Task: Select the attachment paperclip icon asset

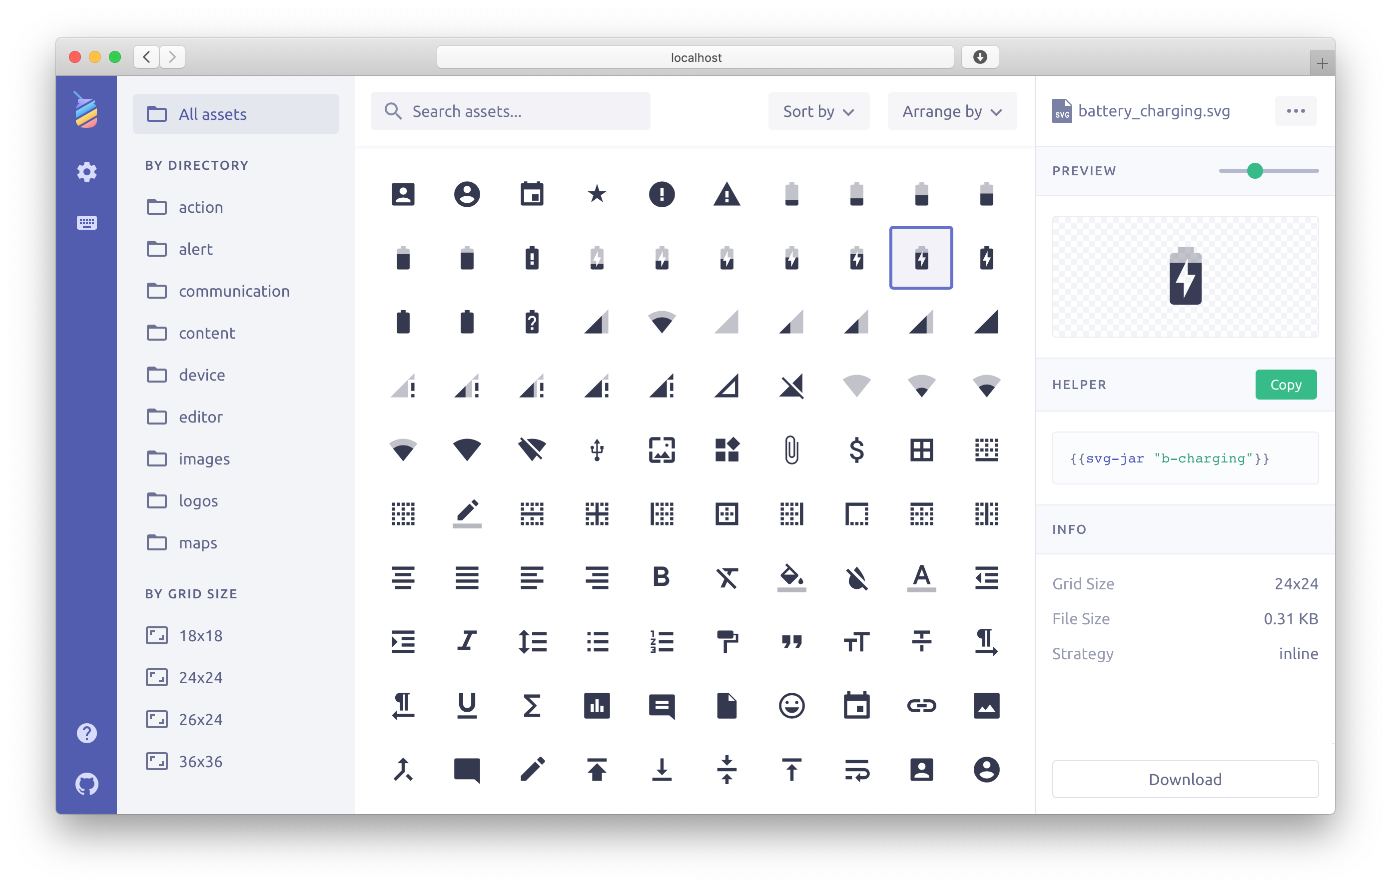Action: pos(791,450)
